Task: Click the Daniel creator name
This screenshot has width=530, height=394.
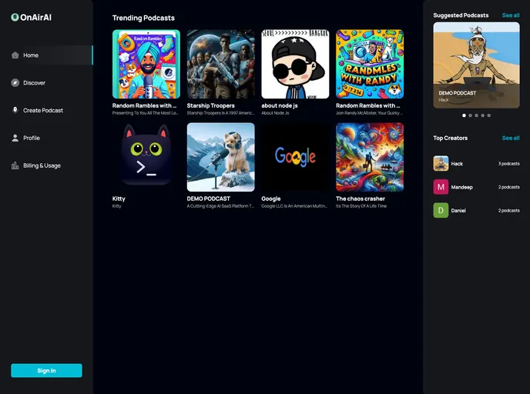Action: coord(458,210)
